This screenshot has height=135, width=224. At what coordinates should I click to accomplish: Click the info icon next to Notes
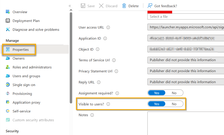tap(92, 115)
